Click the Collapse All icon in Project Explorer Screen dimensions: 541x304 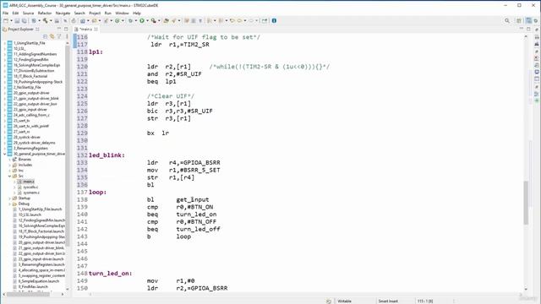pyautogui.click(x=45, y=35)
